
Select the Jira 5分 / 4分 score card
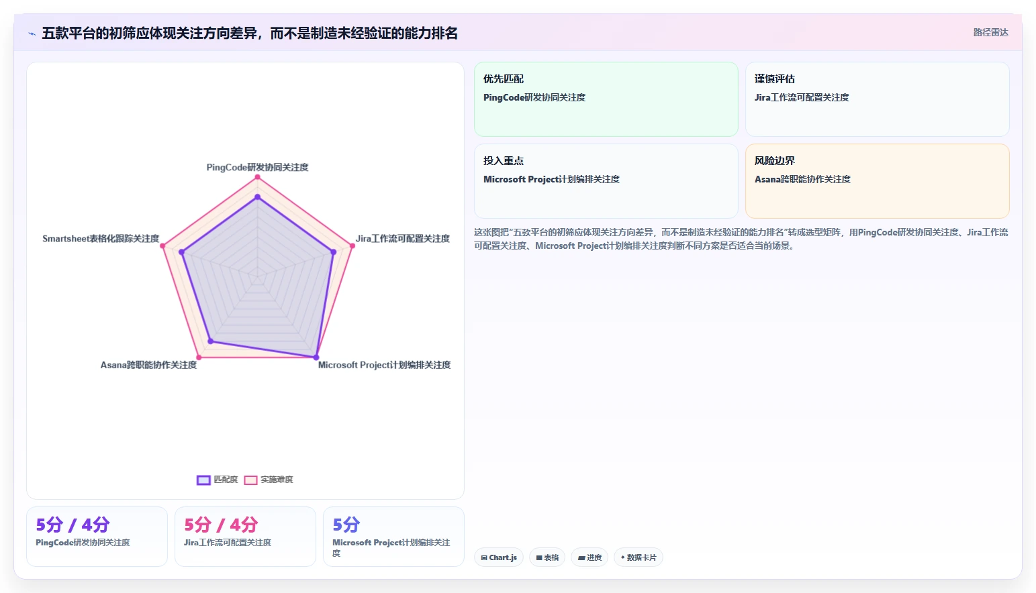[245, 537]
